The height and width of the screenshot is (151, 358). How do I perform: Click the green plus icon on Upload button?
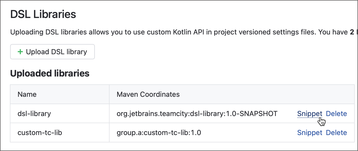[20, 52]
